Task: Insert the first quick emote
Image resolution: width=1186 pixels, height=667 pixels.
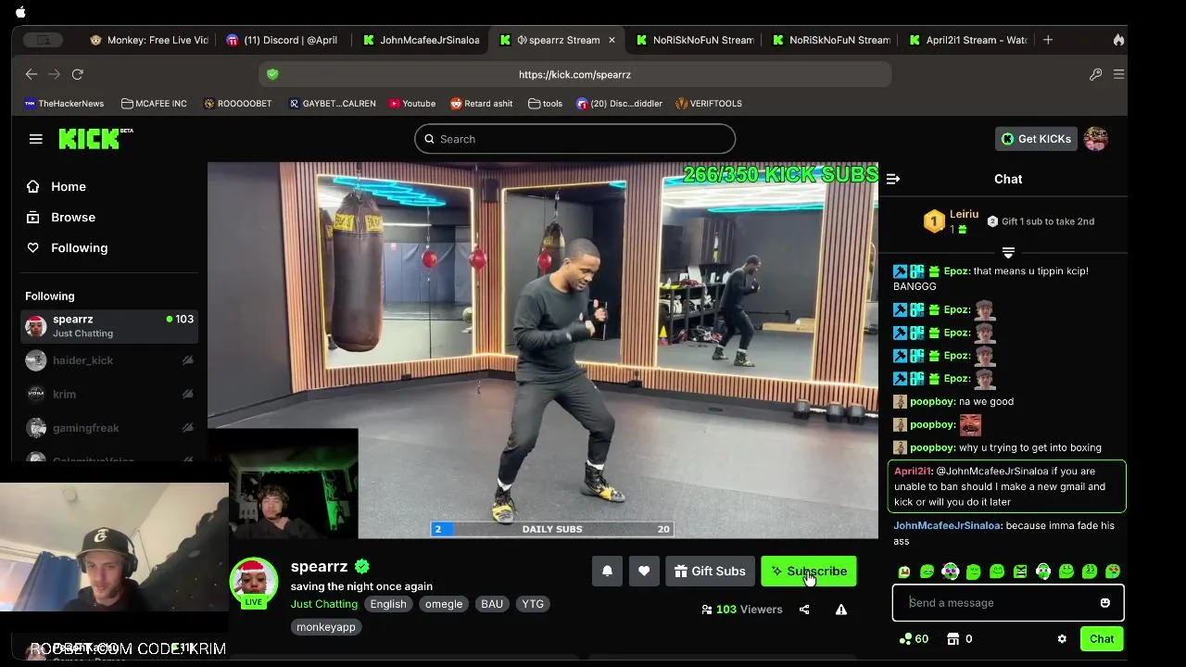Action: click(x=904, y=572)
